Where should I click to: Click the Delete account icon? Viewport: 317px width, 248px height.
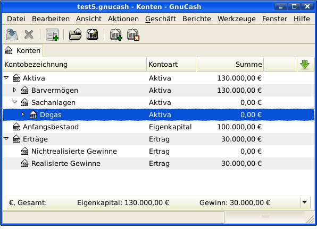point(133,34)
